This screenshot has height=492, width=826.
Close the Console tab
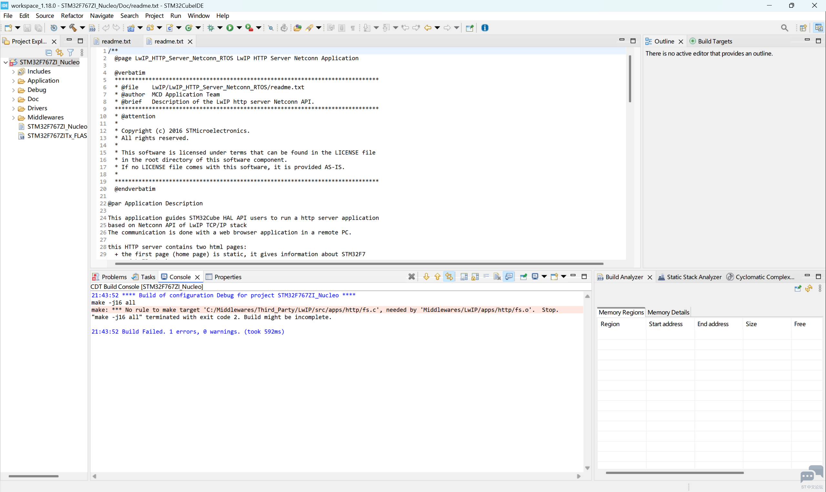(197, 277)
